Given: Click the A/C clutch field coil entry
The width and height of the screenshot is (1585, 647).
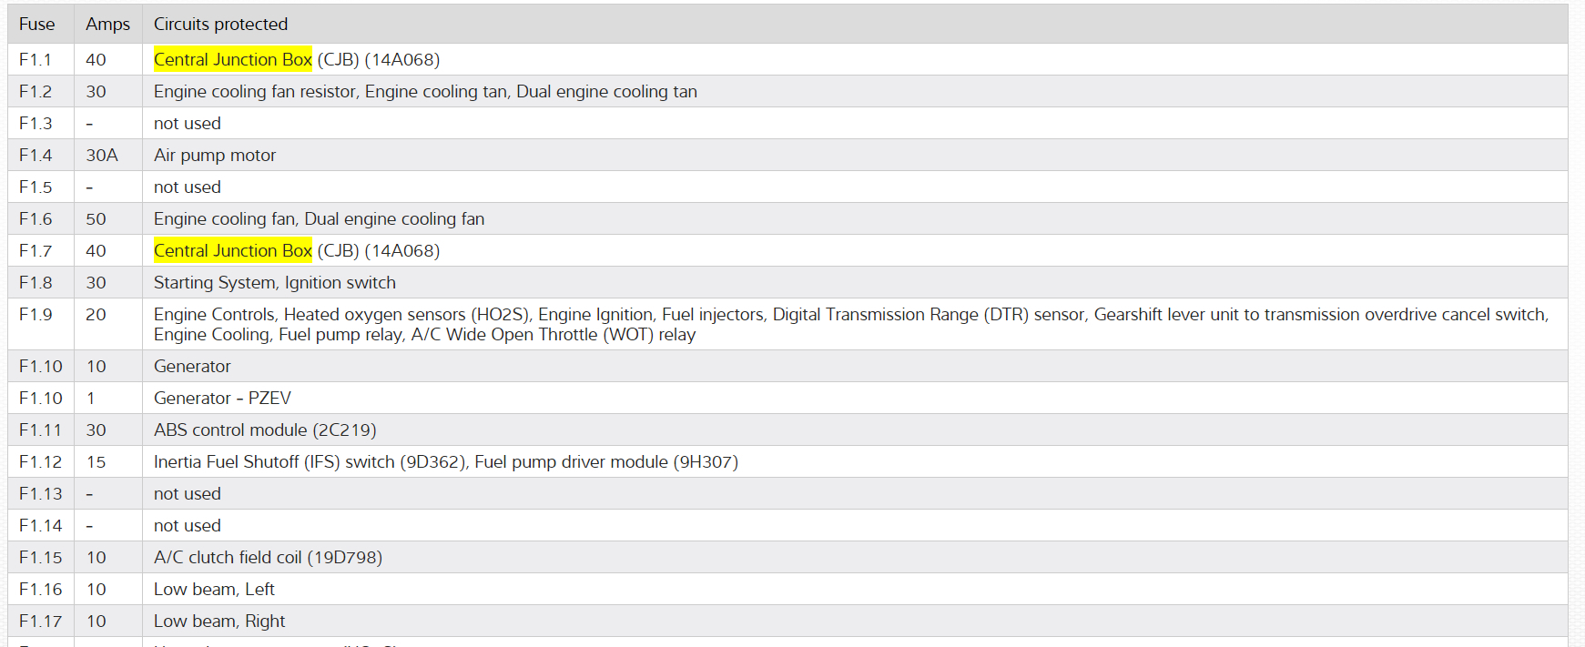Looking at the screenshot, I should 268,558.
